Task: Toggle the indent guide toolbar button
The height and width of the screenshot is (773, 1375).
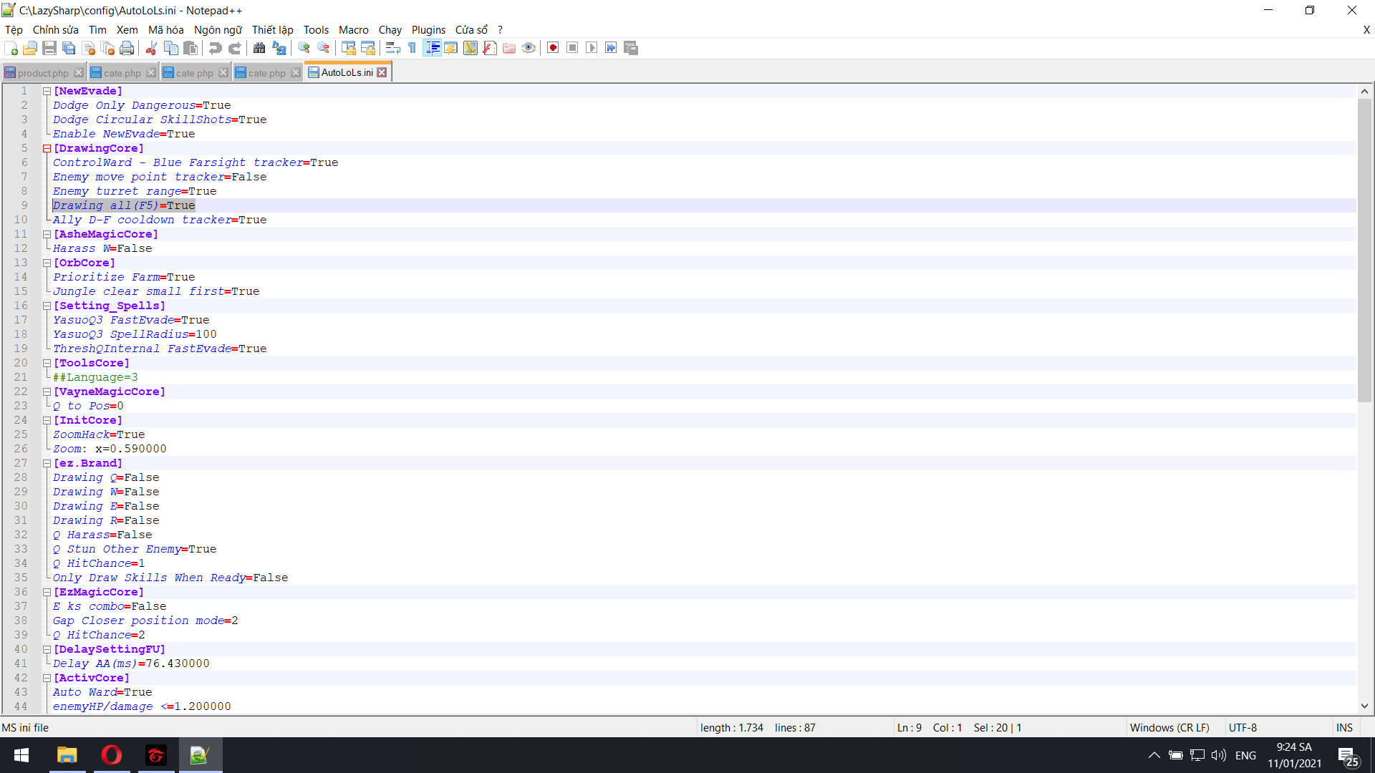Action: [x=433, y=48]
